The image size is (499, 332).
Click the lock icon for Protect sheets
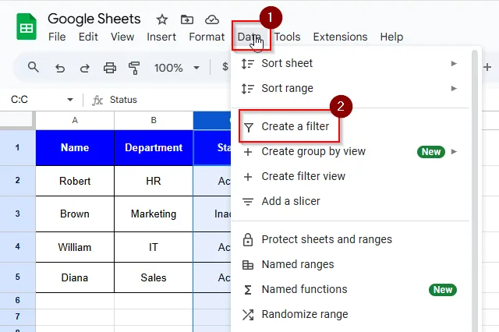click(248, 240)
